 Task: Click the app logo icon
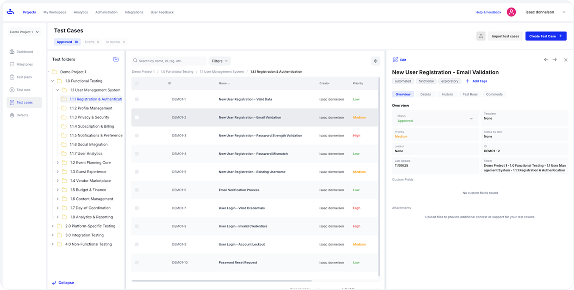(x=10, y=12)
